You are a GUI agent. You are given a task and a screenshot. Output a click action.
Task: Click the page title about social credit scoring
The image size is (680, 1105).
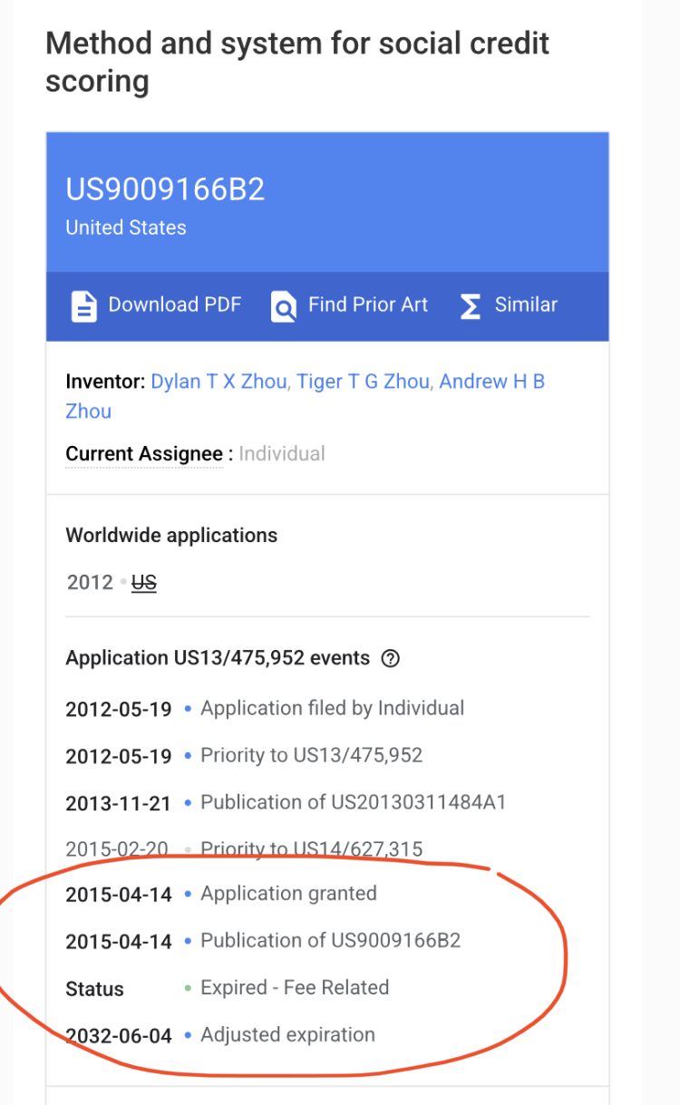pos(297,62)
